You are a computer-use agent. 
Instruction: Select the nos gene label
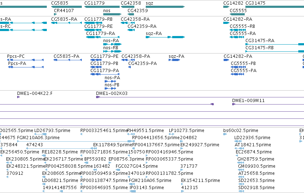[x=107, y=11]
